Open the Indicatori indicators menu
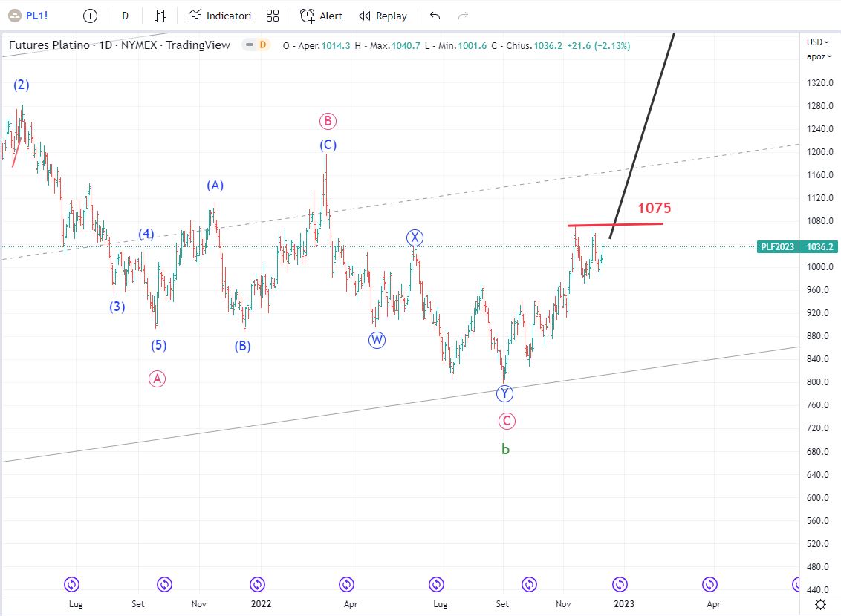Viewport: 841px width, 616px height. coord(219,16)
